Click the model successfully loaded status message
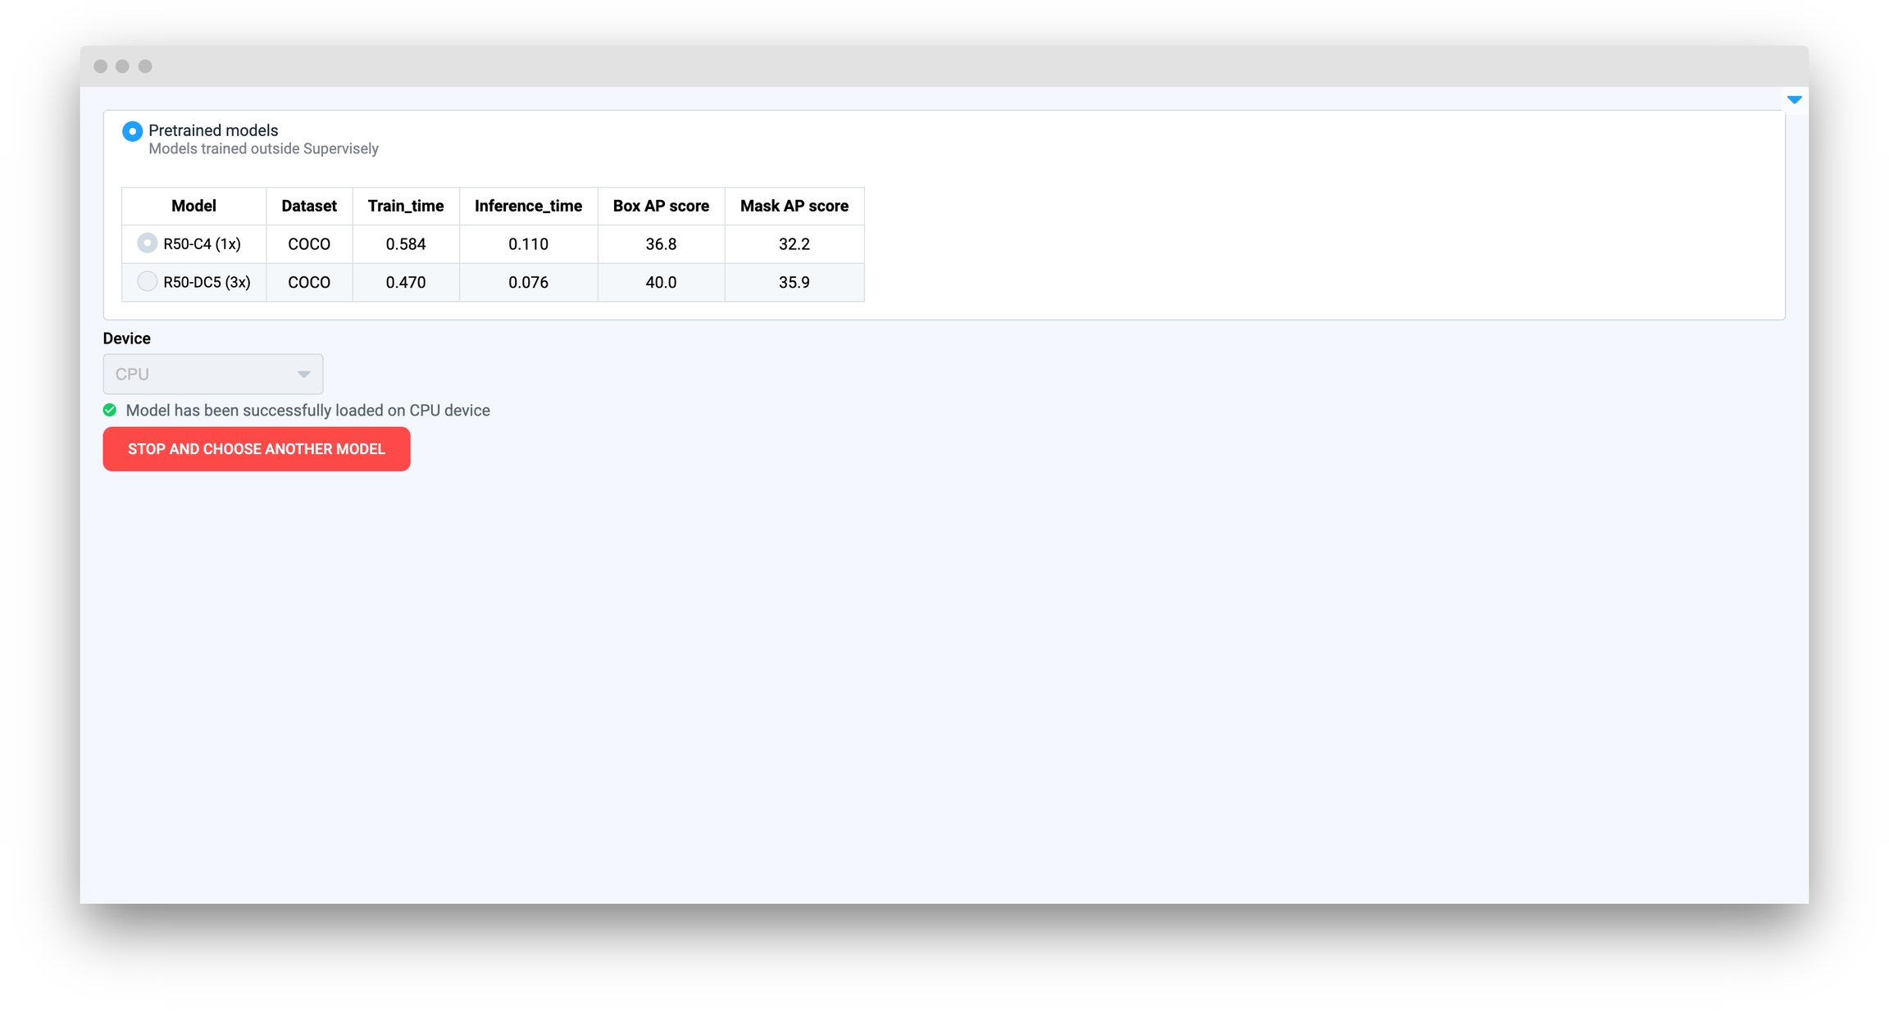Viewport: 1889px width, 1018px height. point(308,411)
